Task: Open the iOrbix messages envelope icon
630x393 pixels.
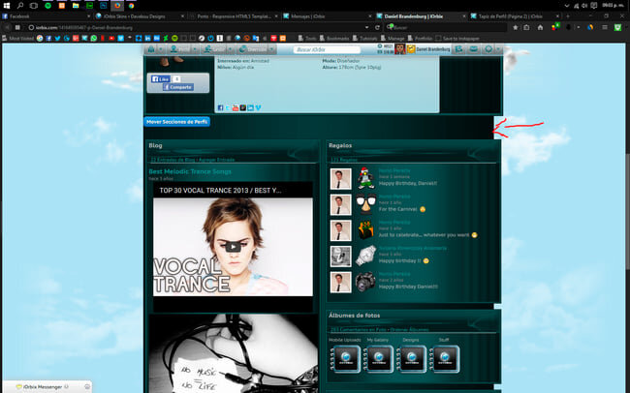Action: click(474, 49)
